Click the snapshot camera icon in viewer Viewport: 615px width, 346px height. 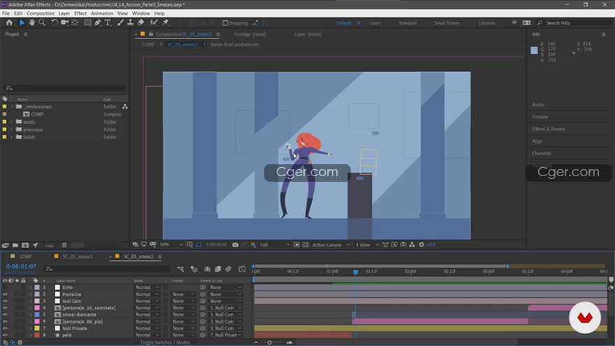(236, 245)
